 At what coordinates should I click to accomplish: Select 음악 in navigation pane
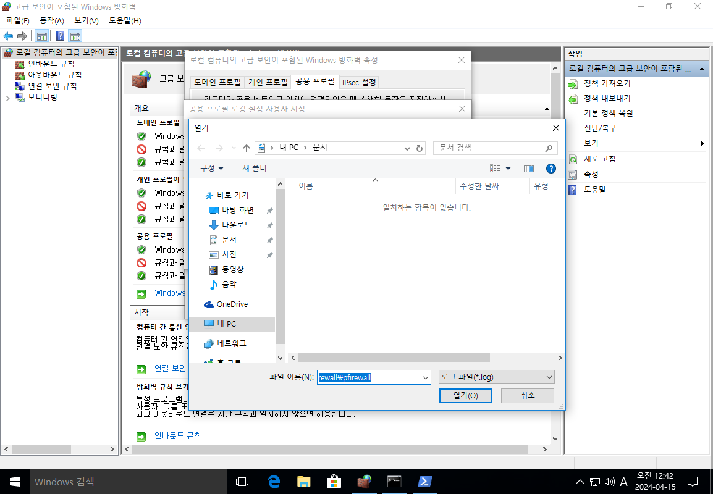[x=229, y=284]
